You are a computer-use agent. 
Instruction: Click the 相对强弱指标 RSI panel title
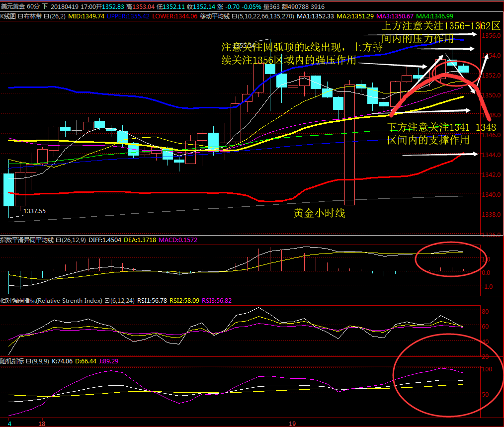(x=51, y=300)
